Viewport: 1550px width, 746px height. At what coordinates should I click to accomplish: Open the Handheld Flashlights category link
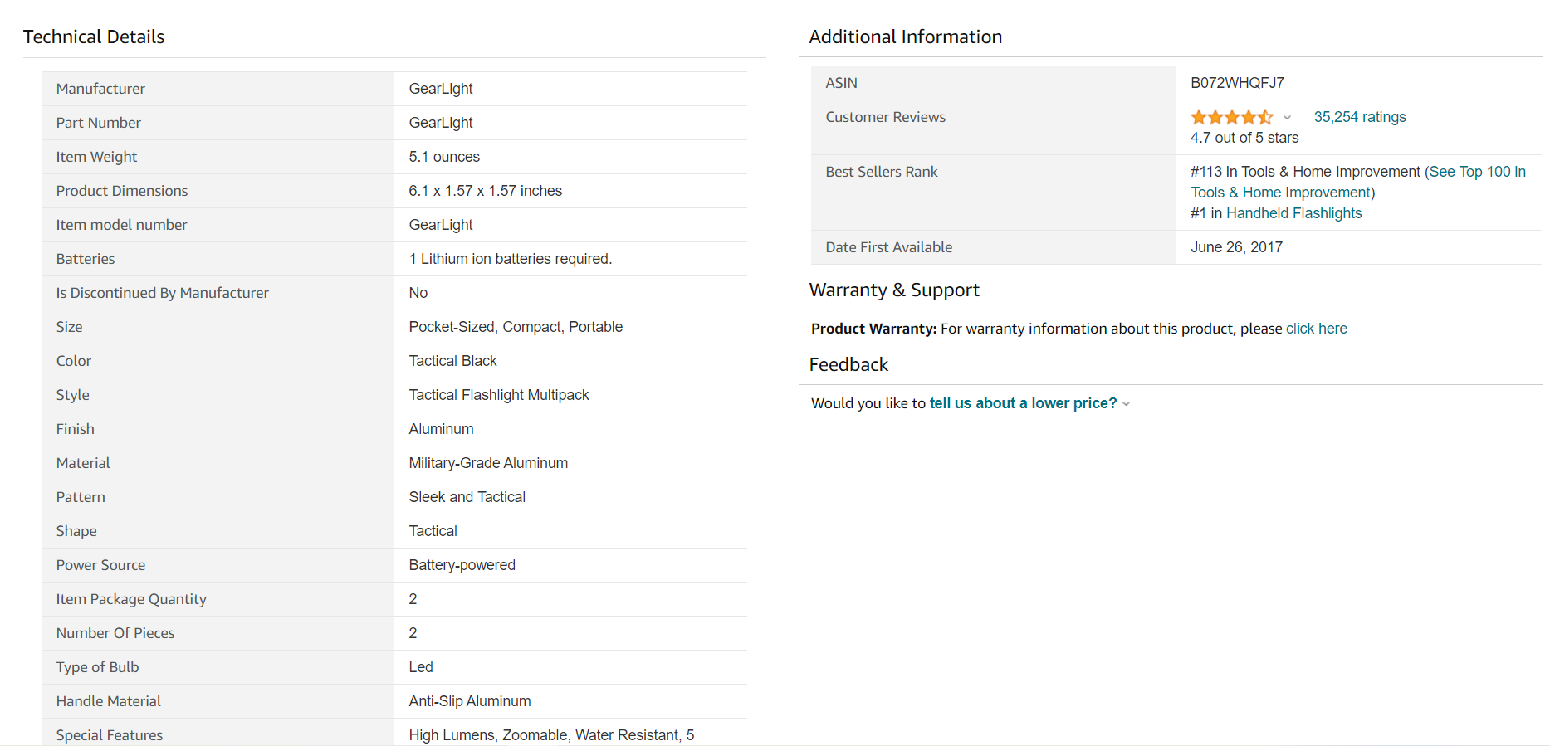point(1293,213)
